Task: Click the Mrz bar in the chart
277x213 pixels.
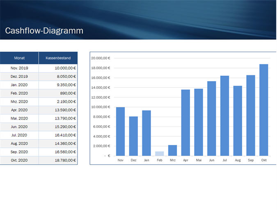Action: coord(173,150)
